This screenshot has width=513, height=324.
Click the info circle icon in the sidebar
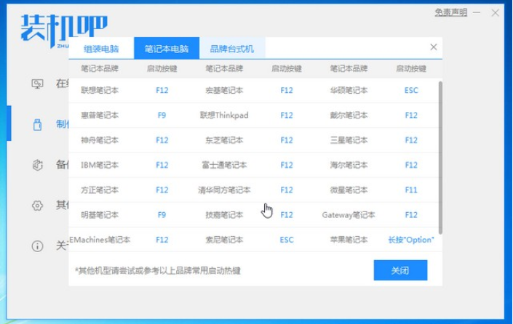(x=38, y=246)
